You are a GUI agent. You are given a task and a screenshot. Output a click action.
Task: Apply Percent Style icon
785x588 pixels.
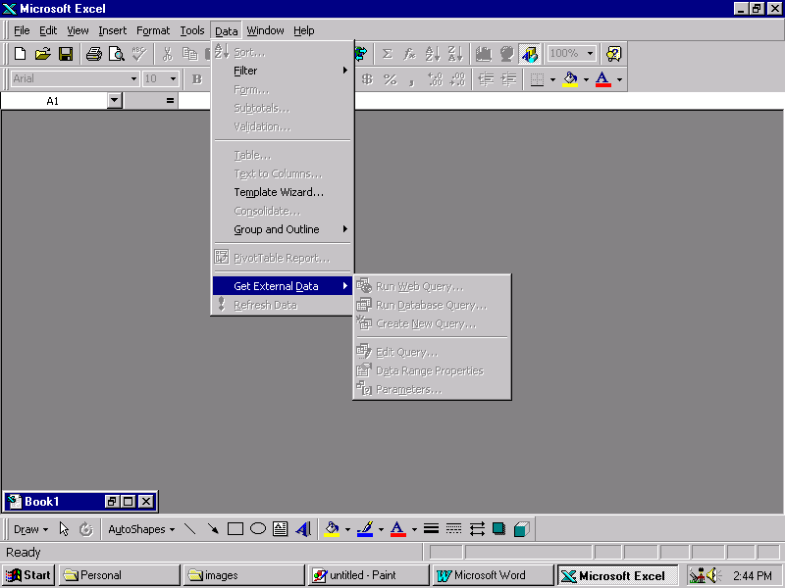point(390,79)
